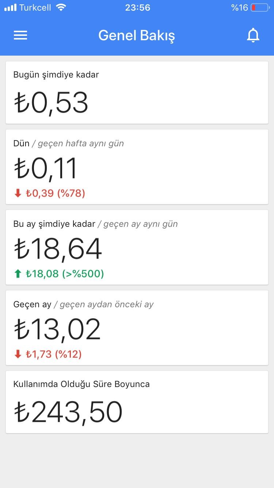Tap the 23:56 clock in status bar
The width and height of the screenshot is (274, 488).
point(138,8)
